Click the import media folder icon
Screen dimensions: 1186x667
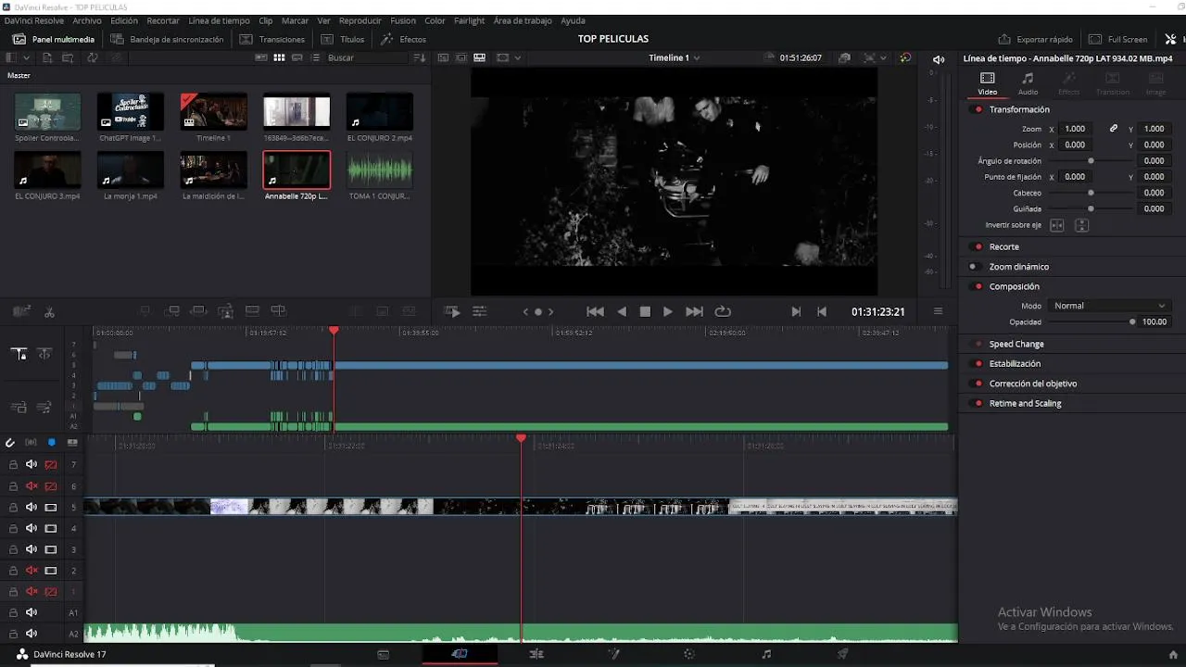click(68, 57)
